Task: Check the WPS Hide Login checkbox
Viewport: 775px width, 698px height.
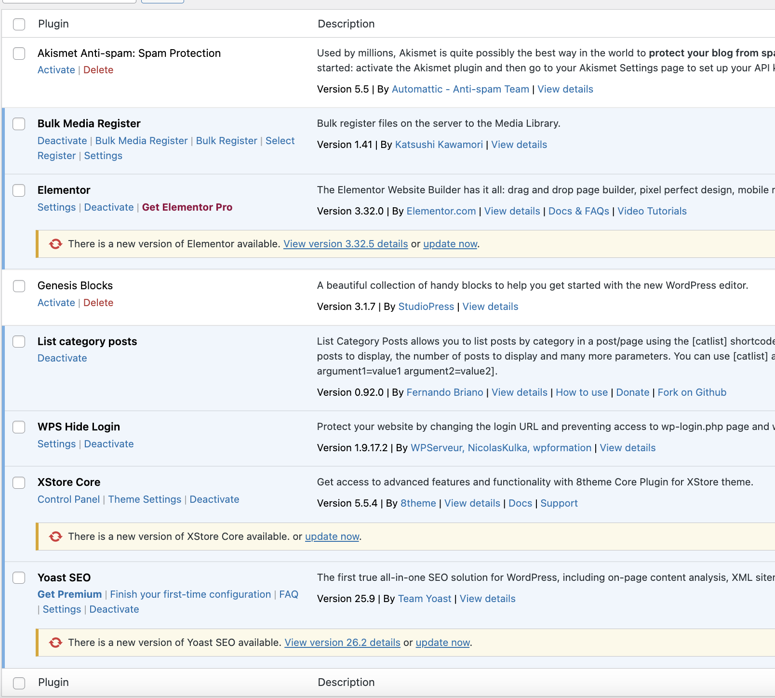Action: pyautogui.click(x=19, y=427)
